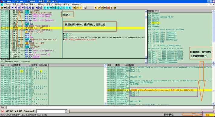Open Breakpoints window with yellow B icon

coord(74,8)
